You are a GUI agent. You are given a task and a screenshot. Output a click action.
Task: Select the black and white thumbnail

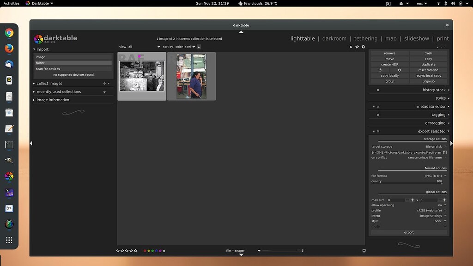click(x=142, y=76)
